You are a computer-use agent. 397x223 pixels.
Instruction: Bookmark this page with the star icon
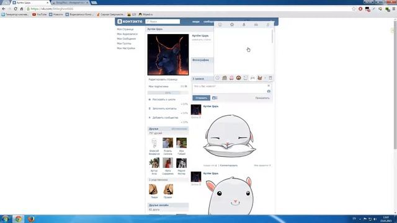[x=354, y=9]
